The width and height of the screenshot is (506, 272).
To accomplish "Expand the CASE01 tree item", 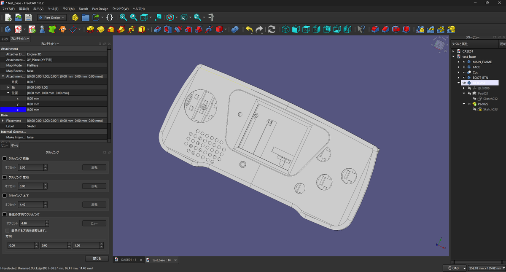I will (x=453, y=51).
